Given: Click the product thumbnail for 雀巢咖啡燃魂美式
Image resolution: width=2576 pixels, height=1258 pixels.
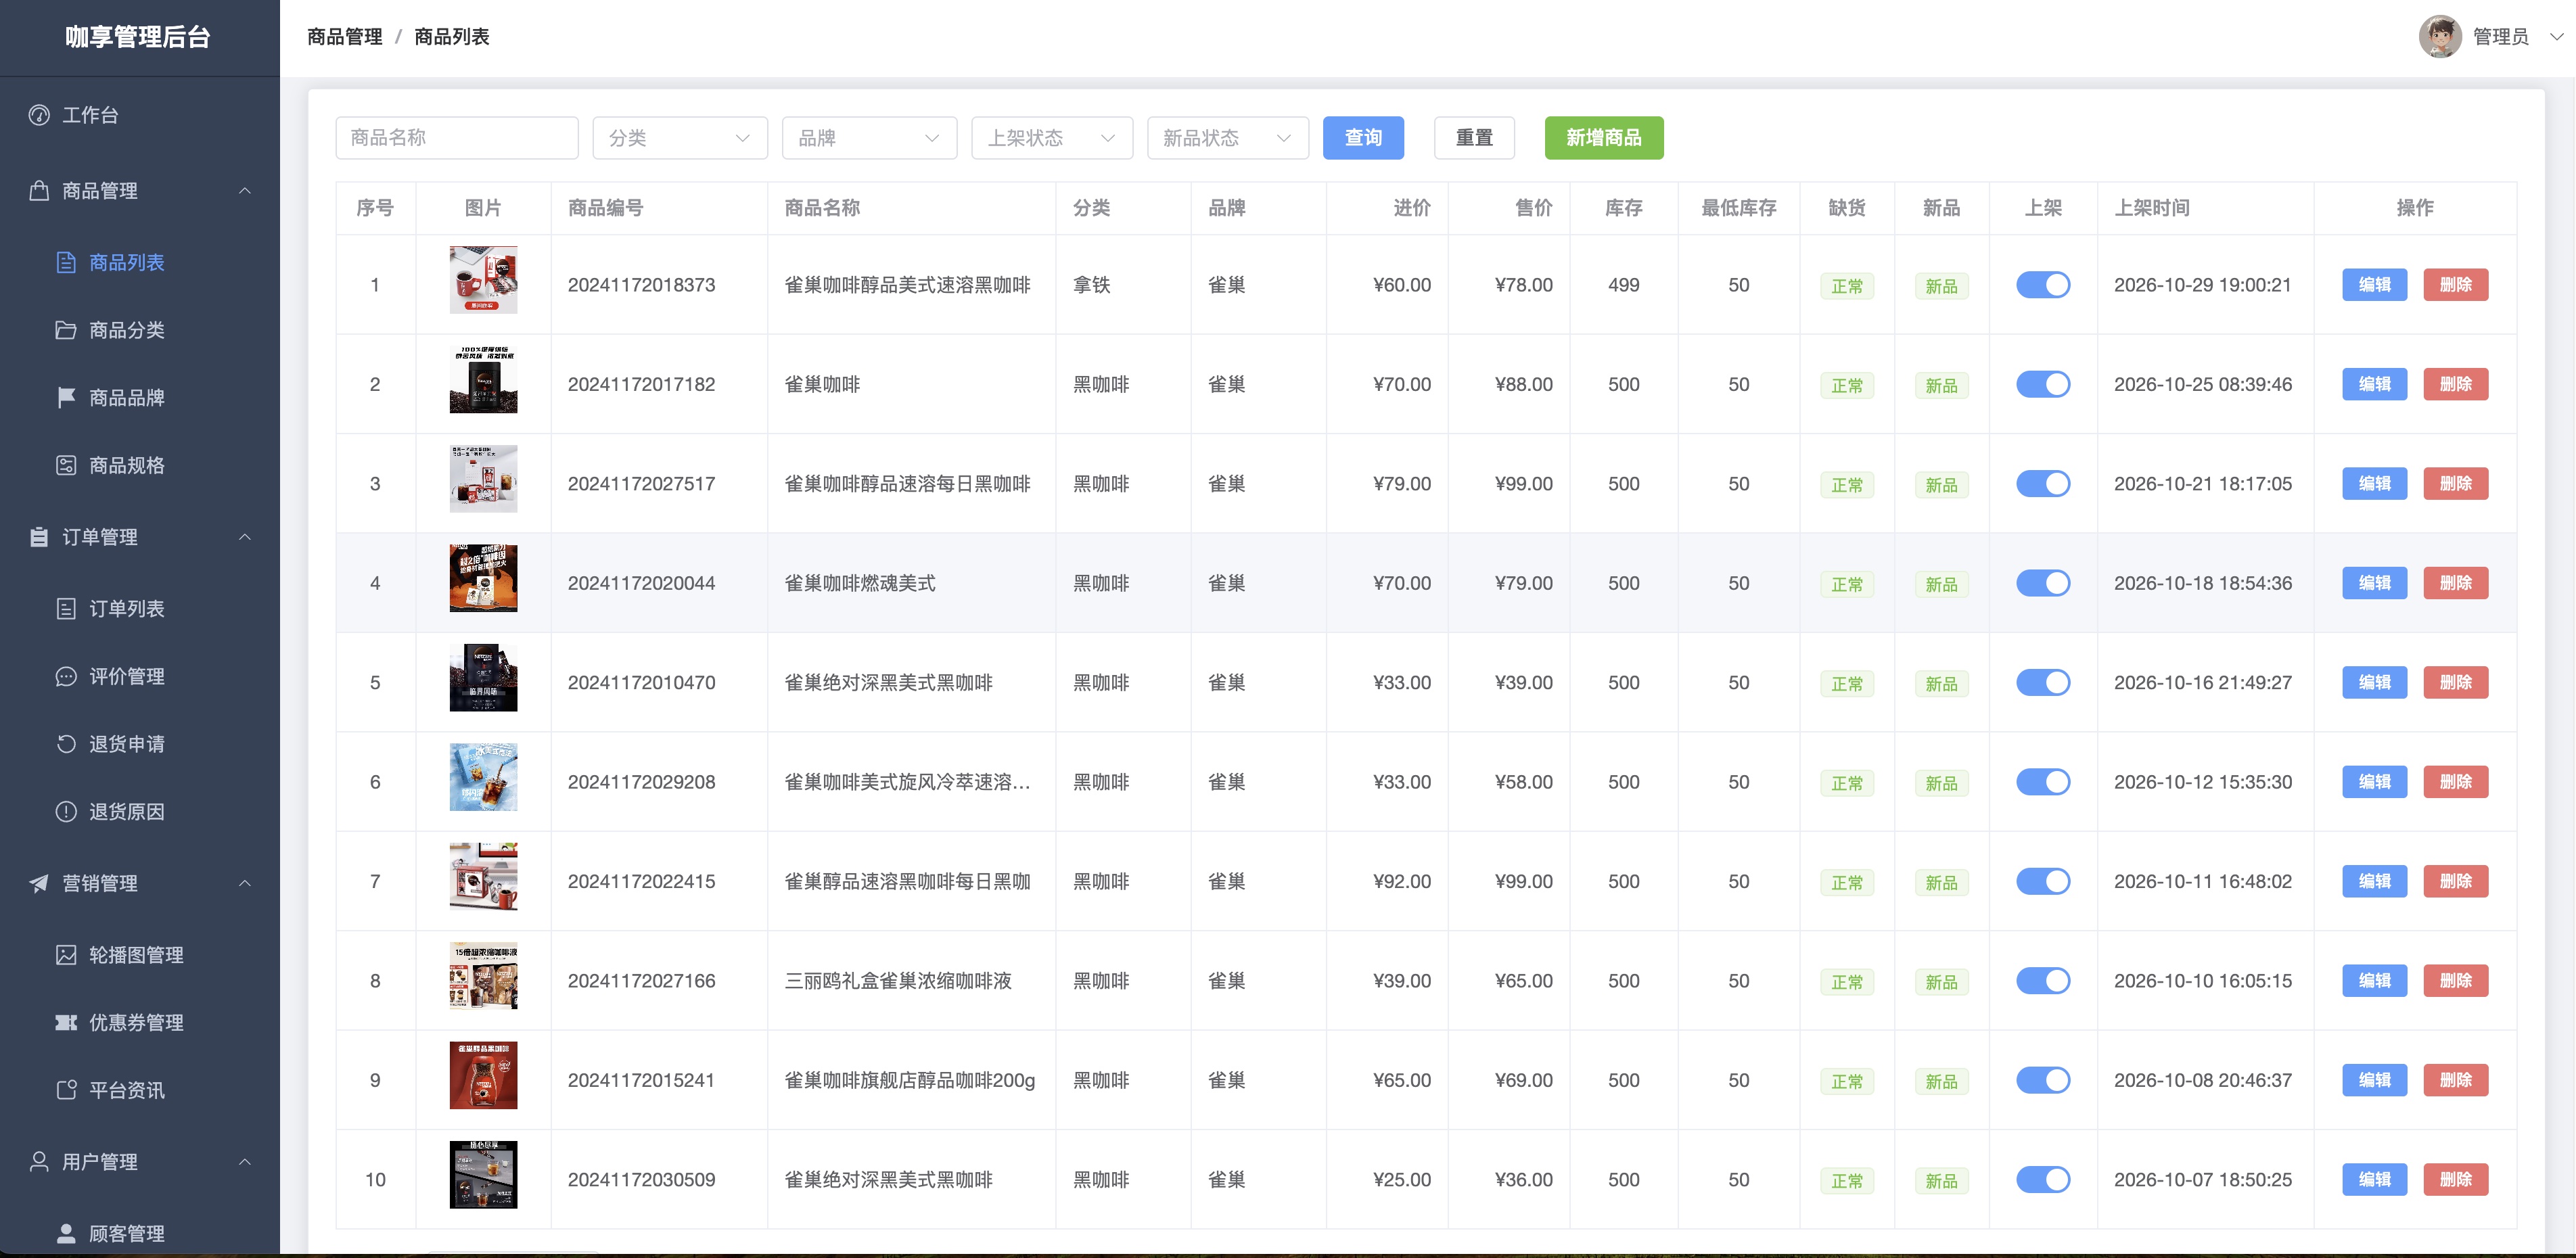Looking at the screenshot, I should (483, 578).
